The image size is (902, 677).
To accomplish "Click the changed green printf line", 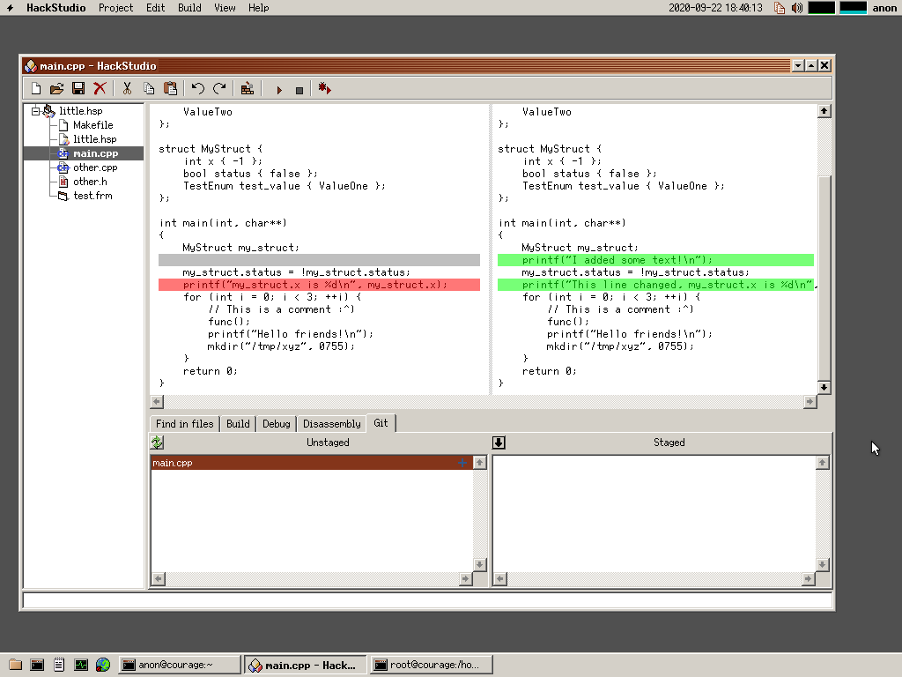I will point(655,285).
